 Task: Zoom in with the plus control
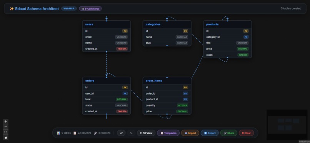tap(6, 121)
